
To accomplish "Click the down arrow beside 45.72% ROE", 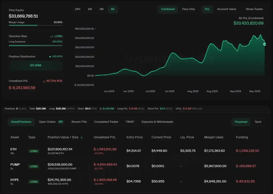I will tap(44, 81).
